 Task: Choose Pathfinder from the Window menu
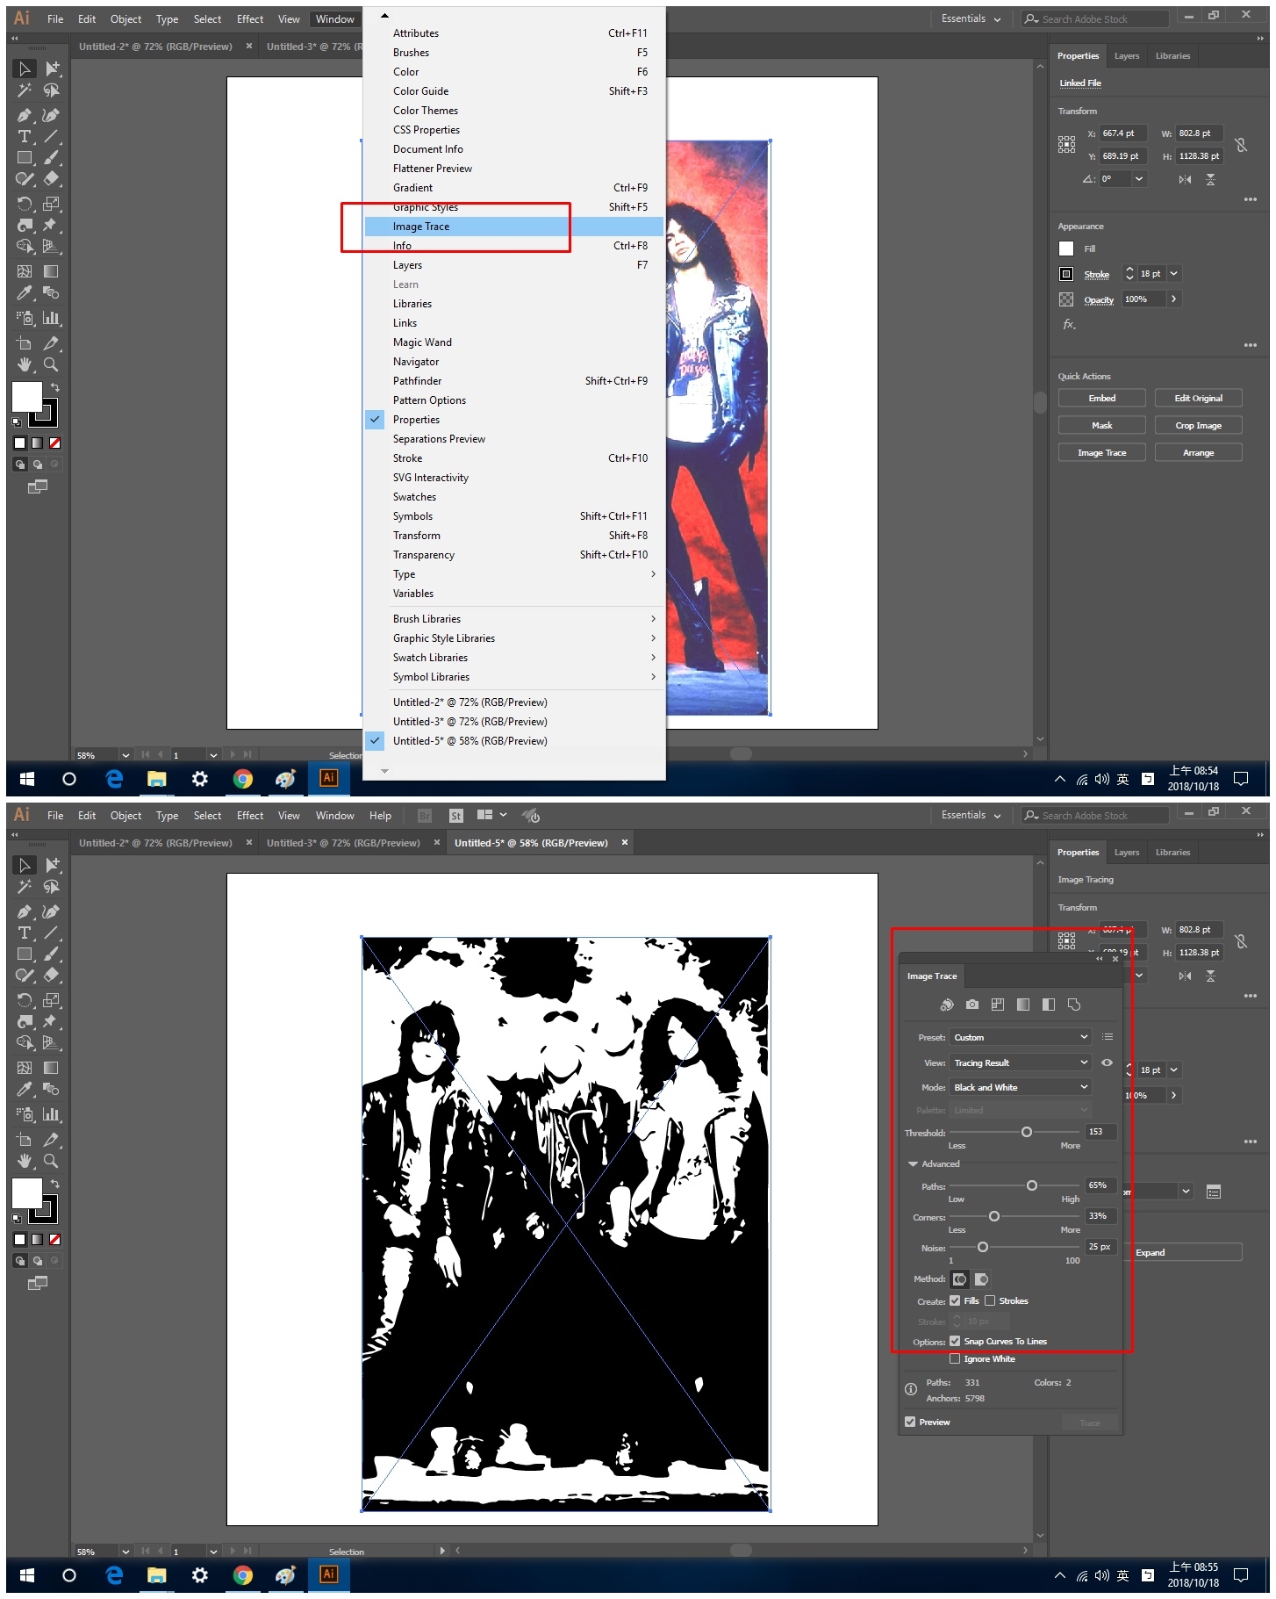(x=514, y=381)
